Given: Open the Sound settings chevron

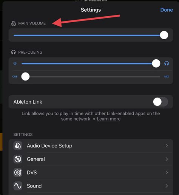Looking at the screenshot, I should 167,186.
